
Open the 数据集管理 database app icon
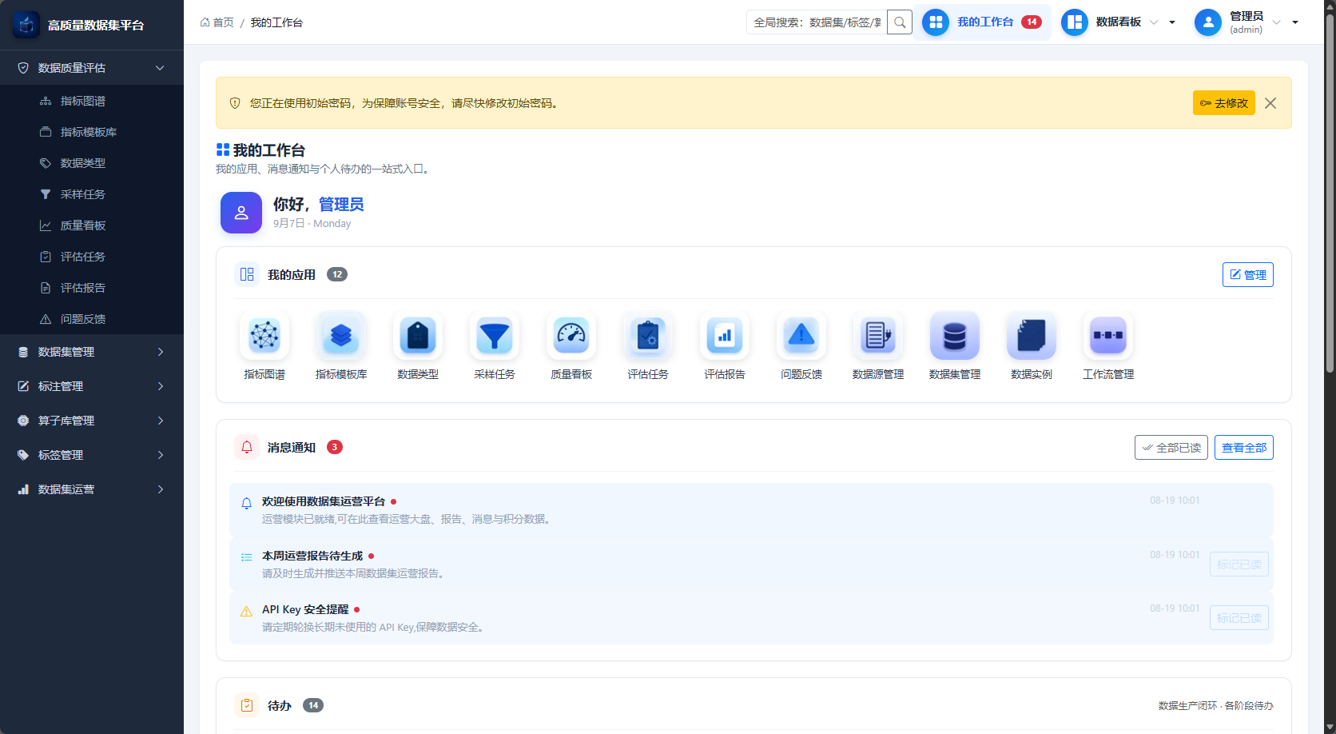[955, 336]
